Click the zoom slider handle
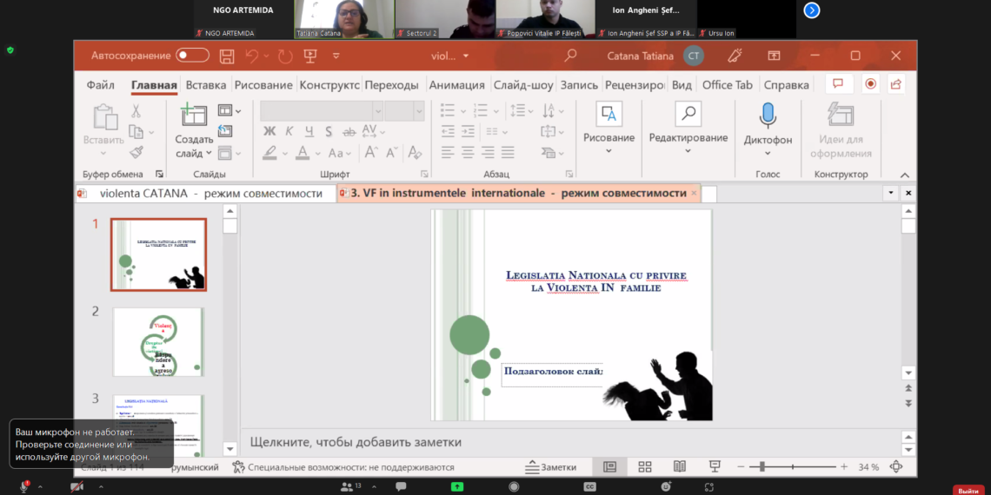The height and width of the screenshot is (495, 991). [762, 467]
